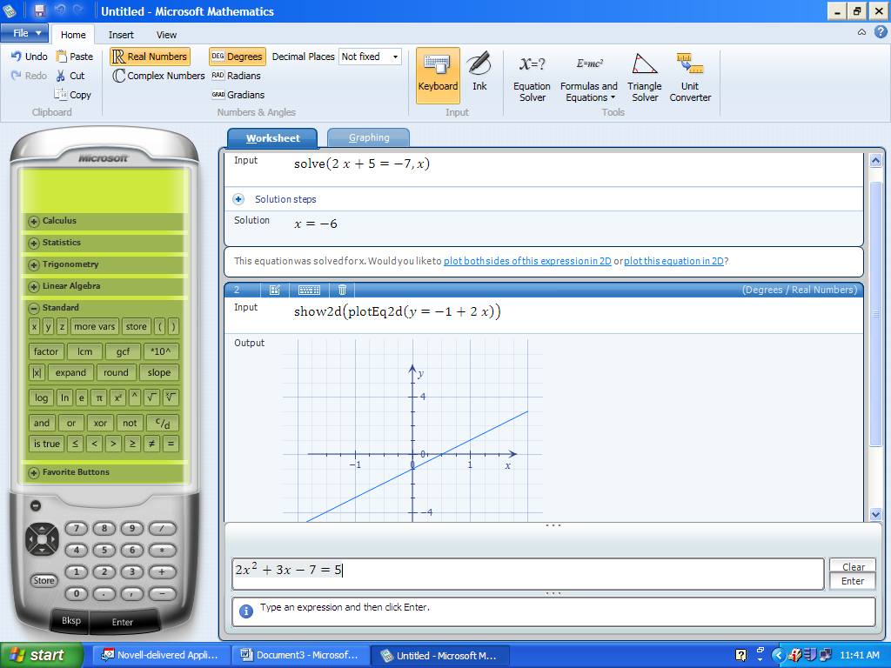This screenshot has height=668, width=891.
Task: Click into the expression input field
Action: (528, 574)
